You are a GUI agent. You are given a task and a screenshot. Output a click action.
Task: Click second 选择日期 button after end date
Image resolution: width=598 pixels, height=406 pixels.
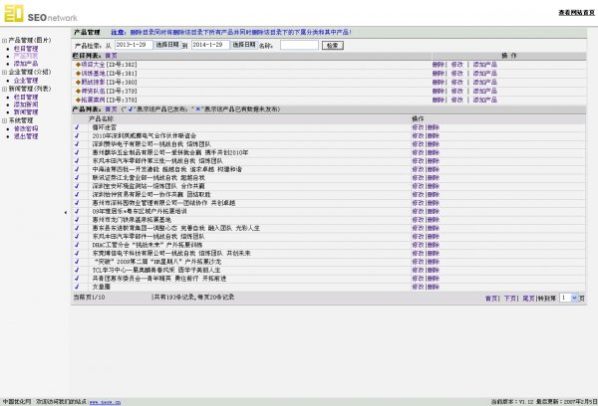point(244,45)
